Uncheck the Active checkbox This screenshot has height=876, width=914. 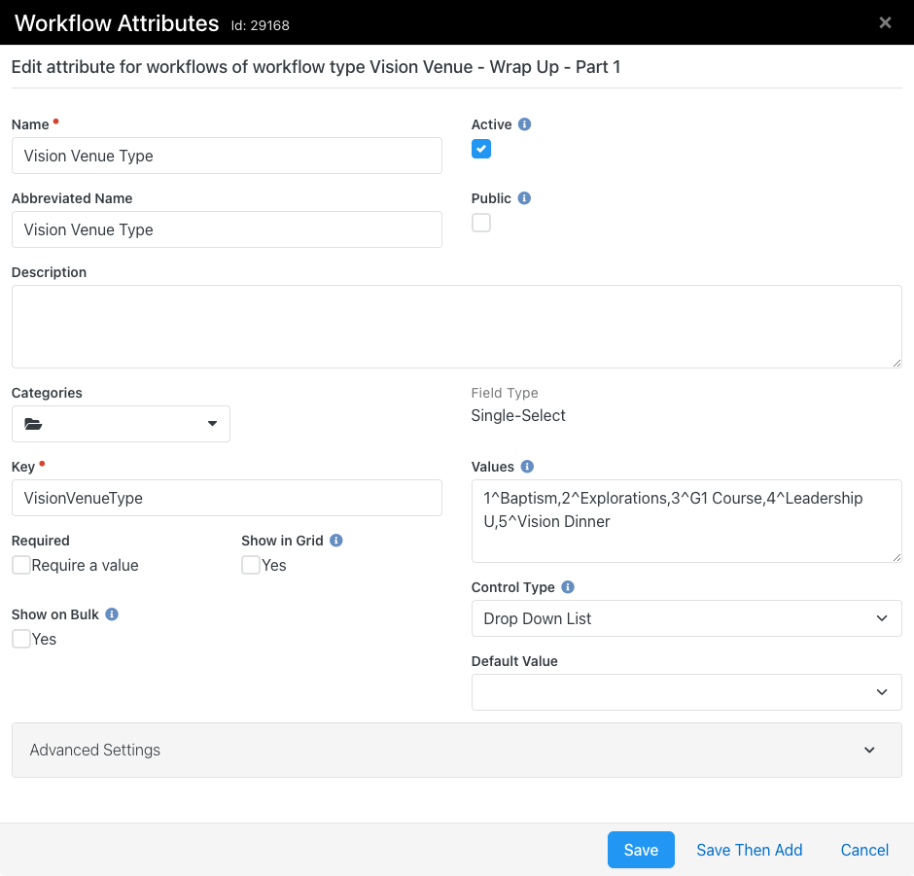481,149
